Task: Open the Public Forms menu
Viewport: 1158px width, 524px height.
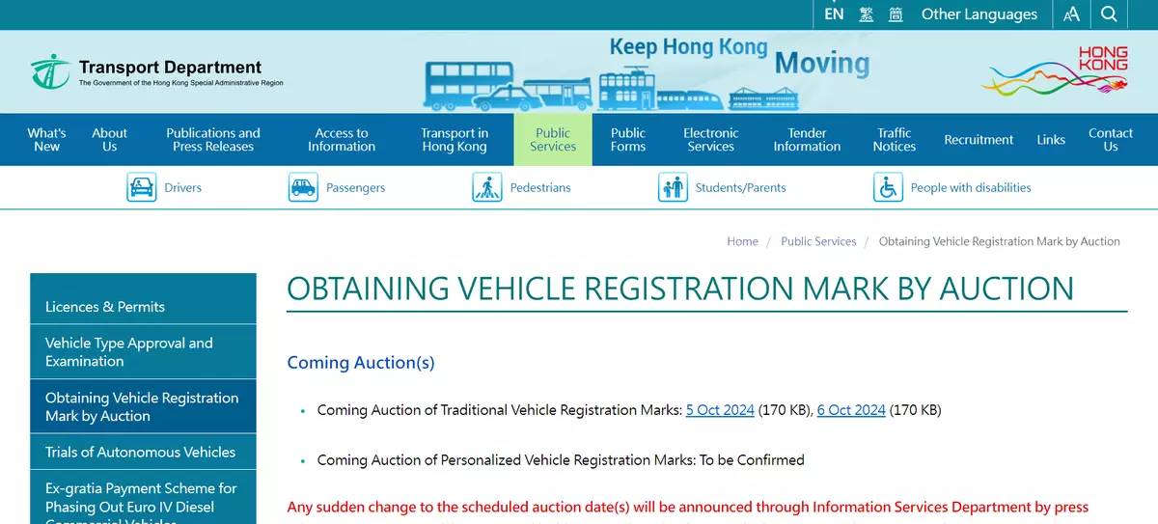Action: point(628,140)
